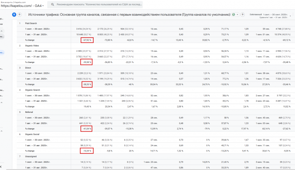
Task: Select the Organic Social channel row
Action: tap(32, 134)
